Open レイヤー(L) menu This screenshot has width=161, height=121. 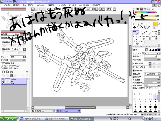tap(40, 5)
